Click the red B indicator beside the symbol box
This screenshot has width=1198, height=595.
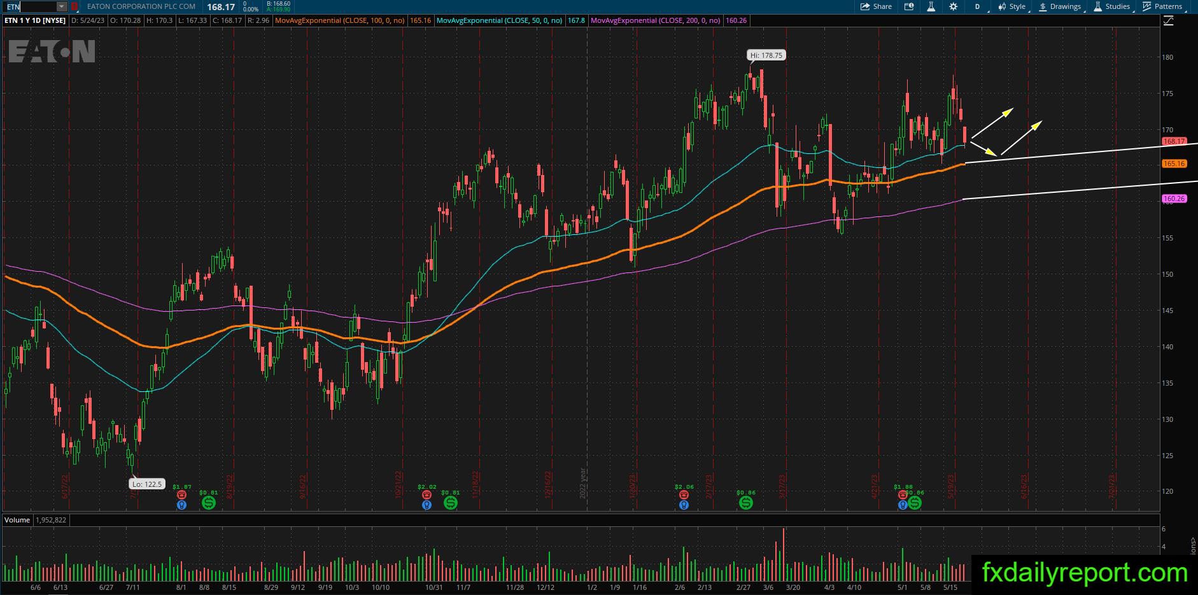pos(74,6)
